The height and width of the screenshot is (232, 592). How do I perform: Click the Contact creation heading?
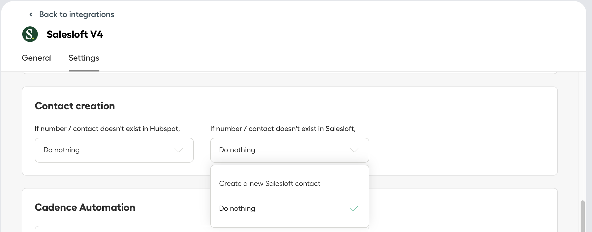point(75,106)
